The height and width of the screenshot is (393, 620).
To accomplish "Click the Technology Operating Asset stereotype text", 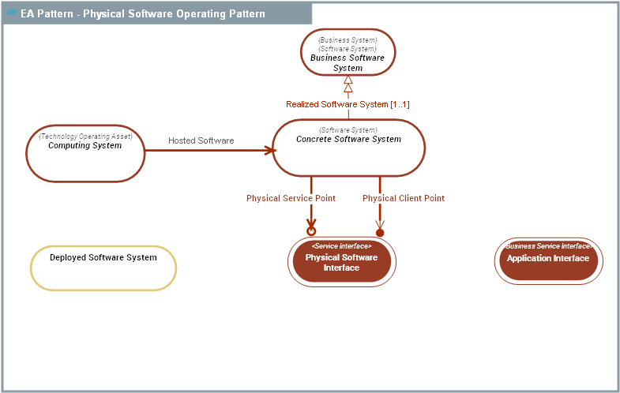I will pos(85,137).
